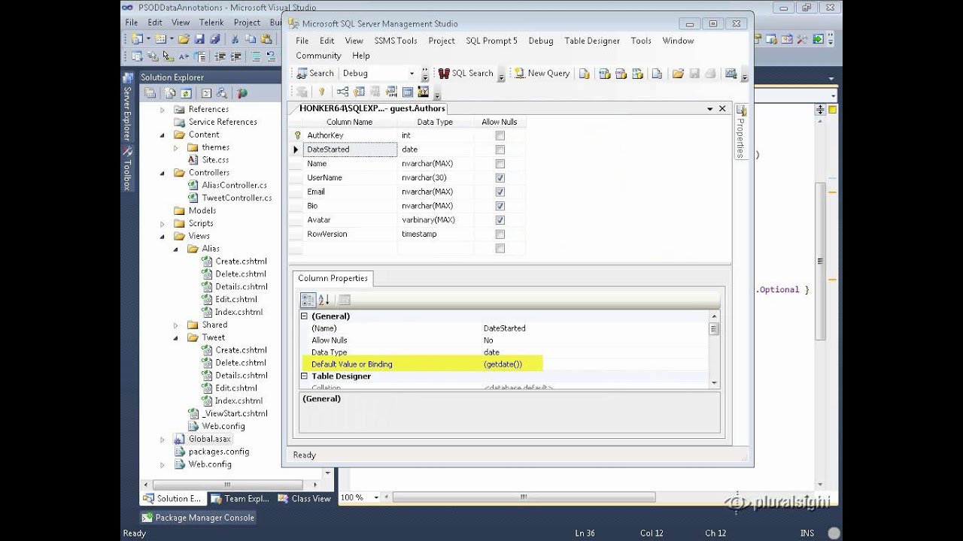Open the SQL Prompt 5 menu
This screenshot has width=963, height=541.
click(491, 41)
